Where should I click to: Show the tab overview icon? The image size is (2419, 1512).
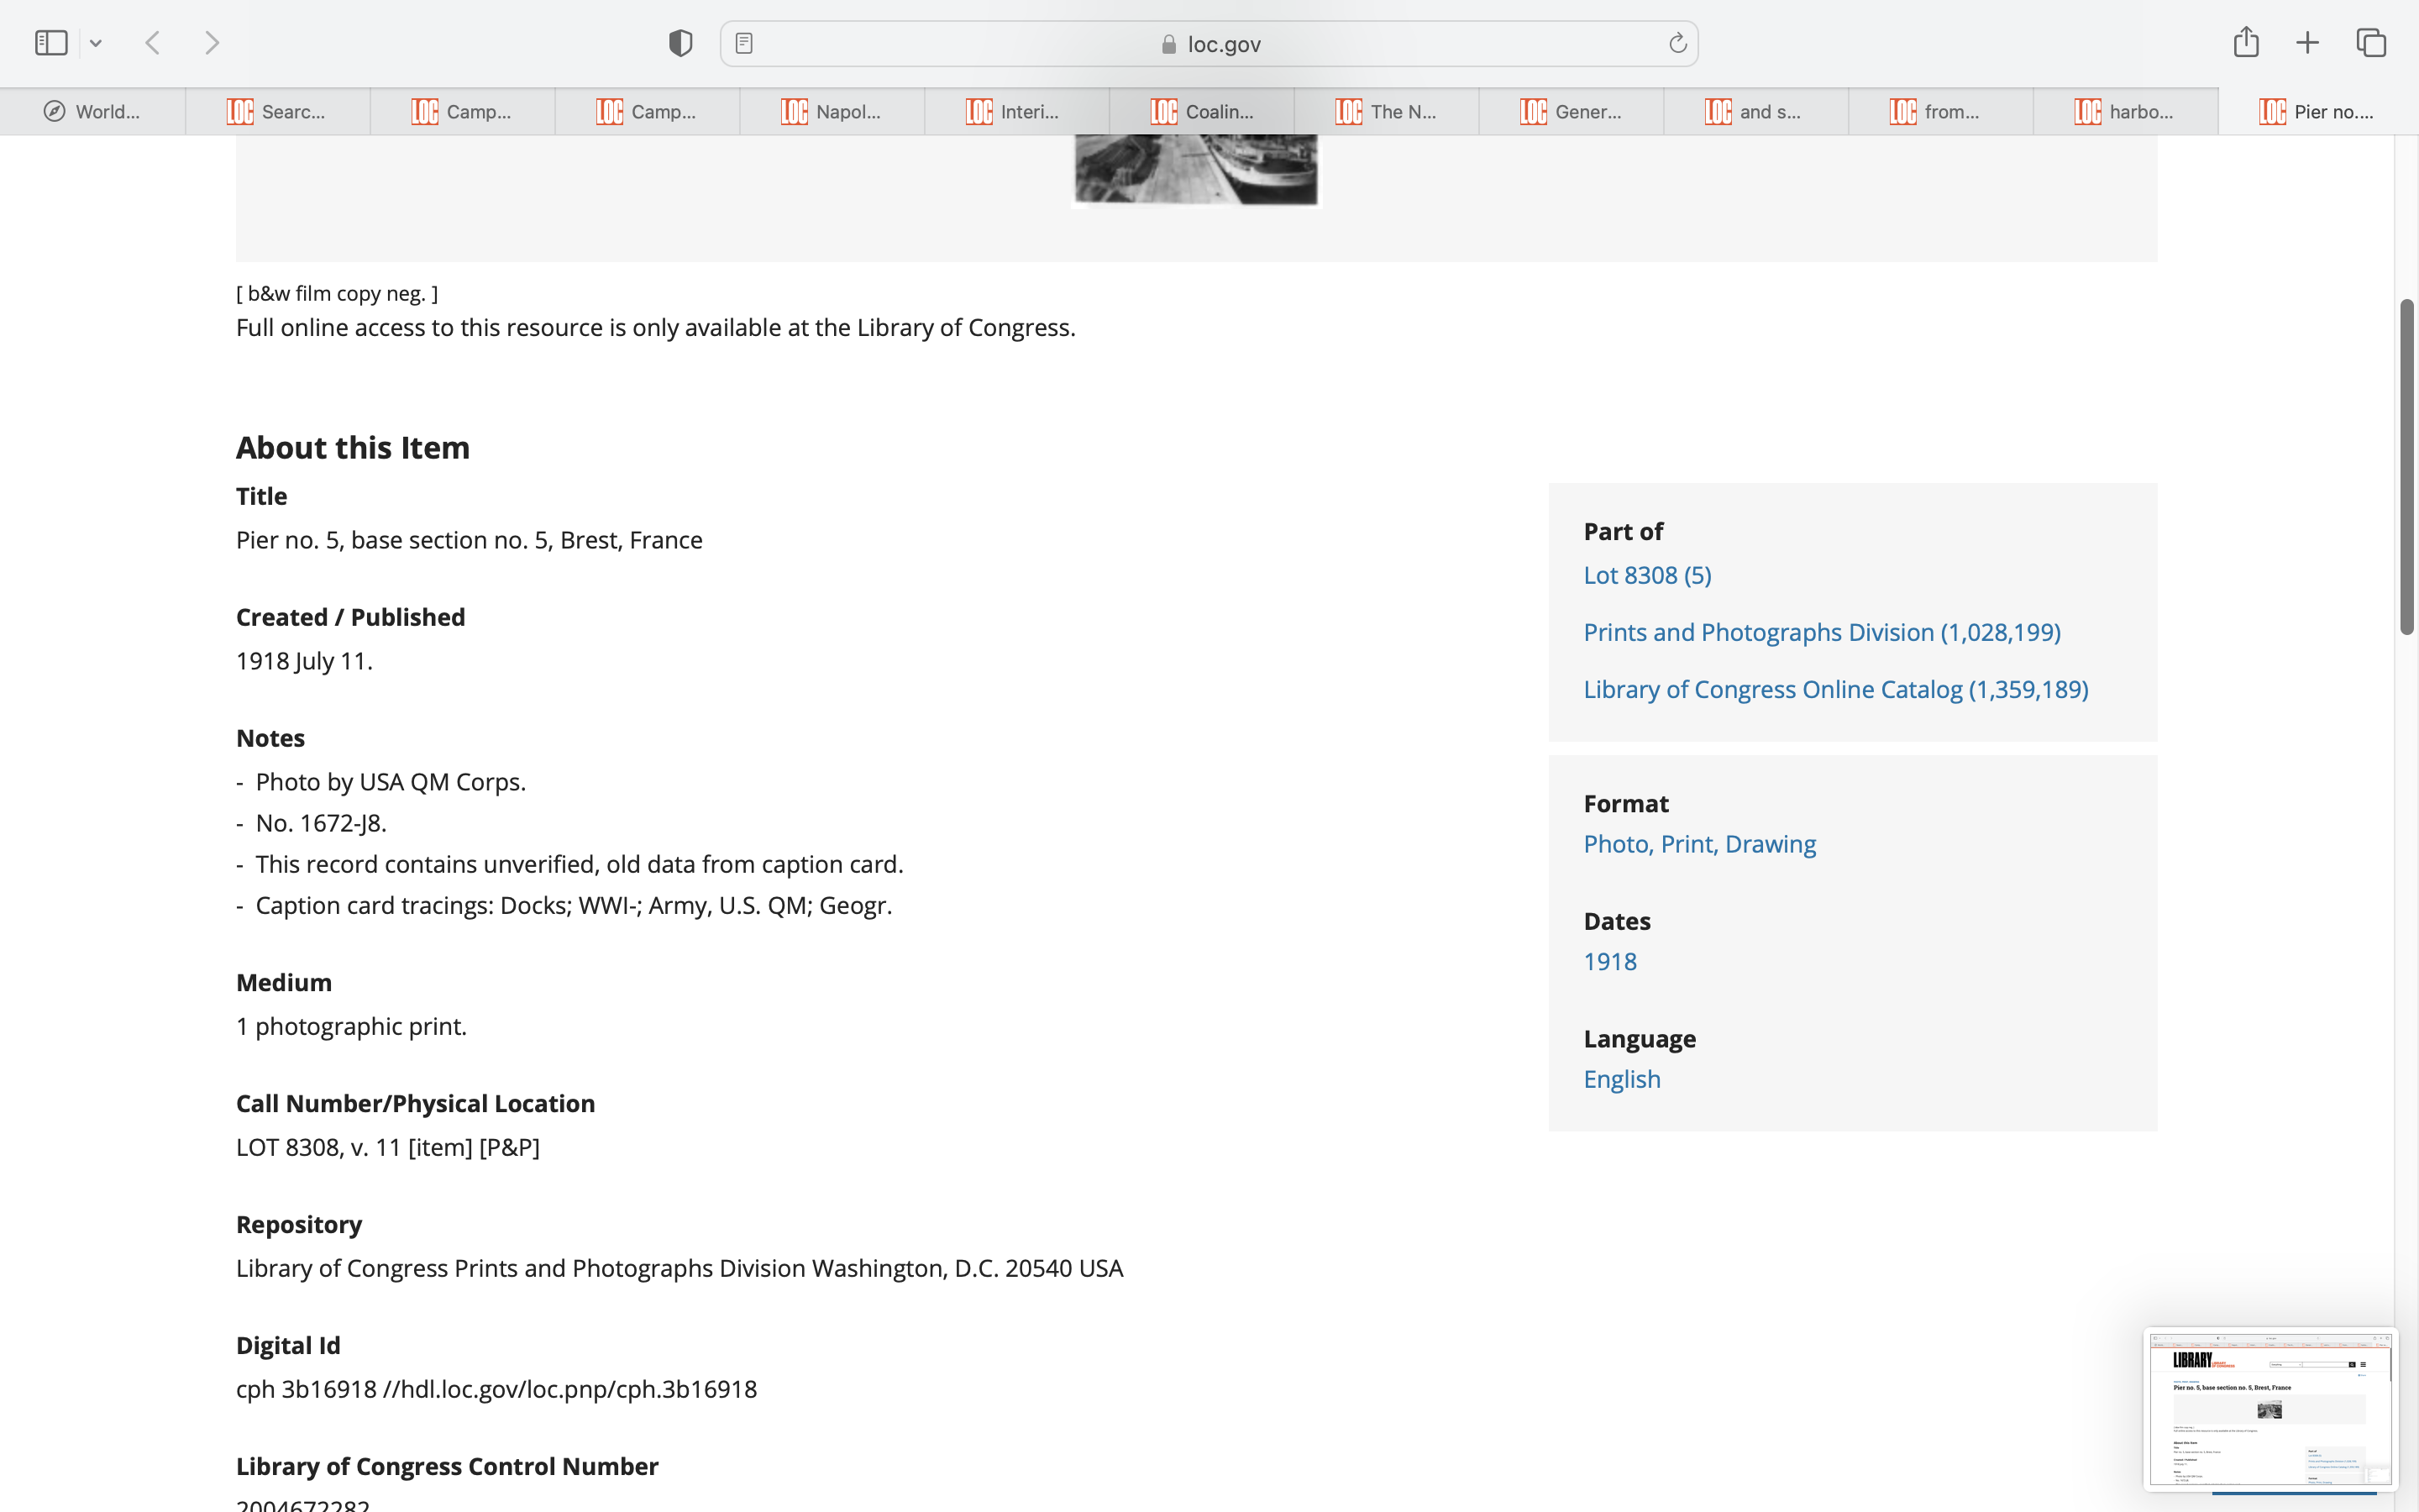2371,43
